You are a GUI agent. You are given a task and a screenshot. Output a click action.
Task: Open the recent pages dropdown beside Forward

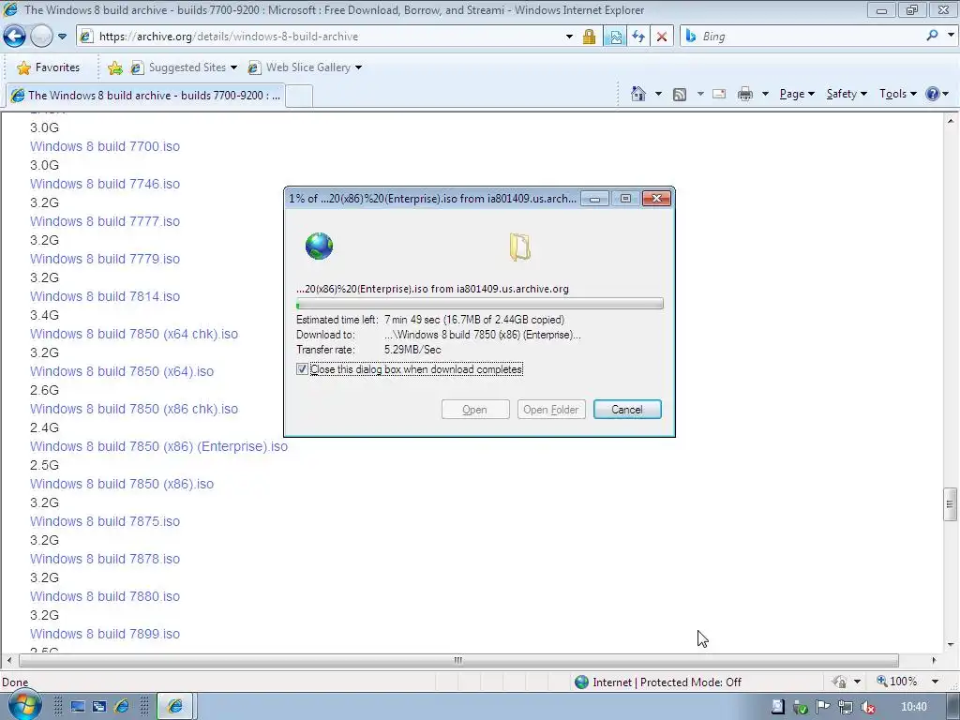63,37
